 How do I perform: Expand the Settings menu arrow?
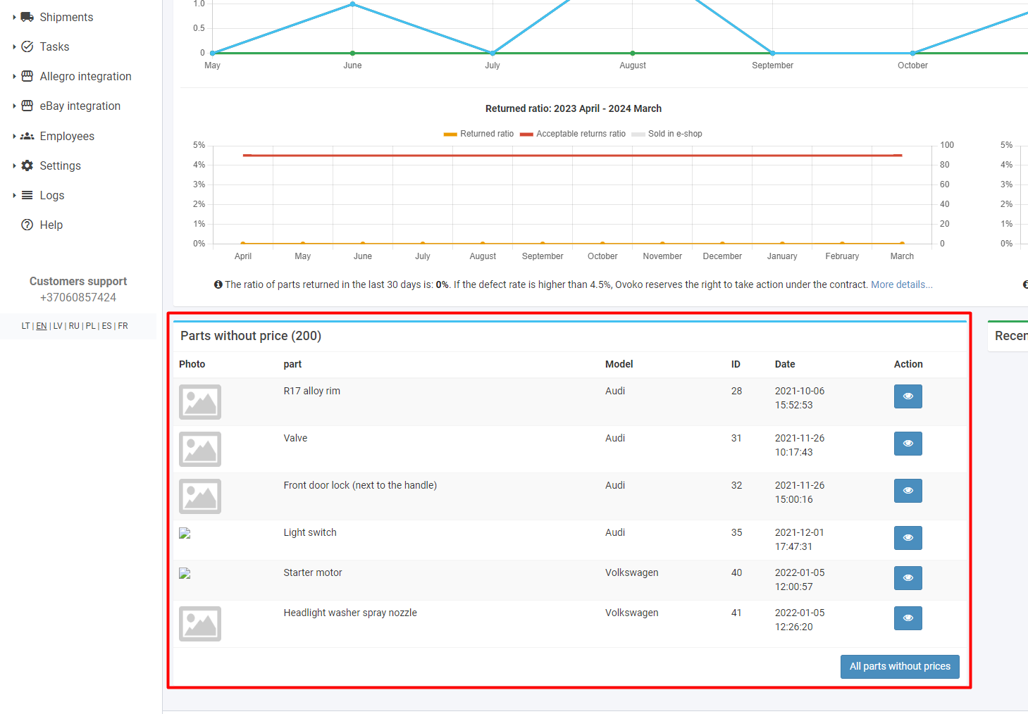[14, 165]
